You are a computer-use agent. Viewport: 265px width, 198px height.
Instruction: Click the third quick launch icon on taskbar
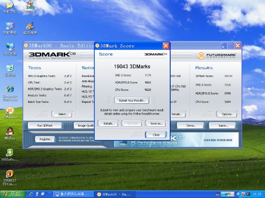pyautogui.click(x=43, y=194)
